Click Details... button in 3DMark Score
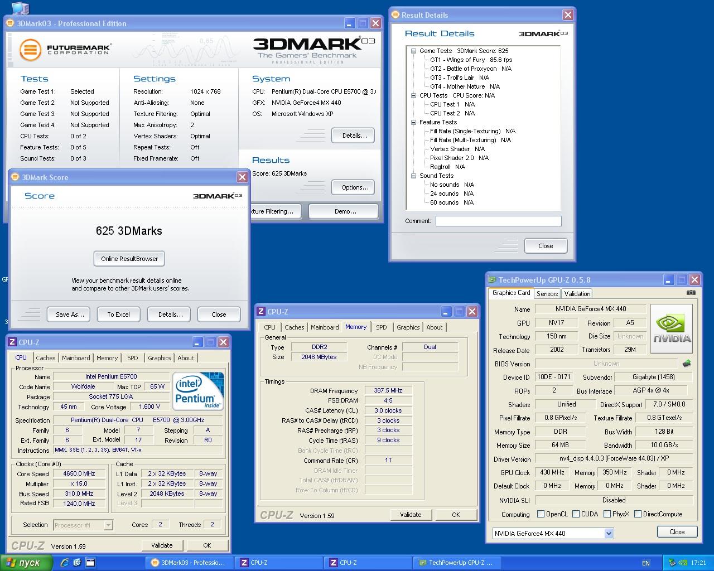 coord(170,314)
